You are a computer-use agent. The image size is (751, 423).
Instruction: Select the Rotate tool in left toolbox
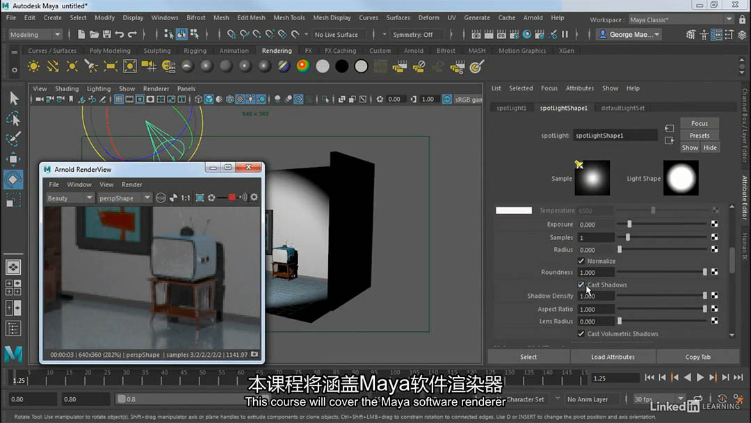(13, 179)
